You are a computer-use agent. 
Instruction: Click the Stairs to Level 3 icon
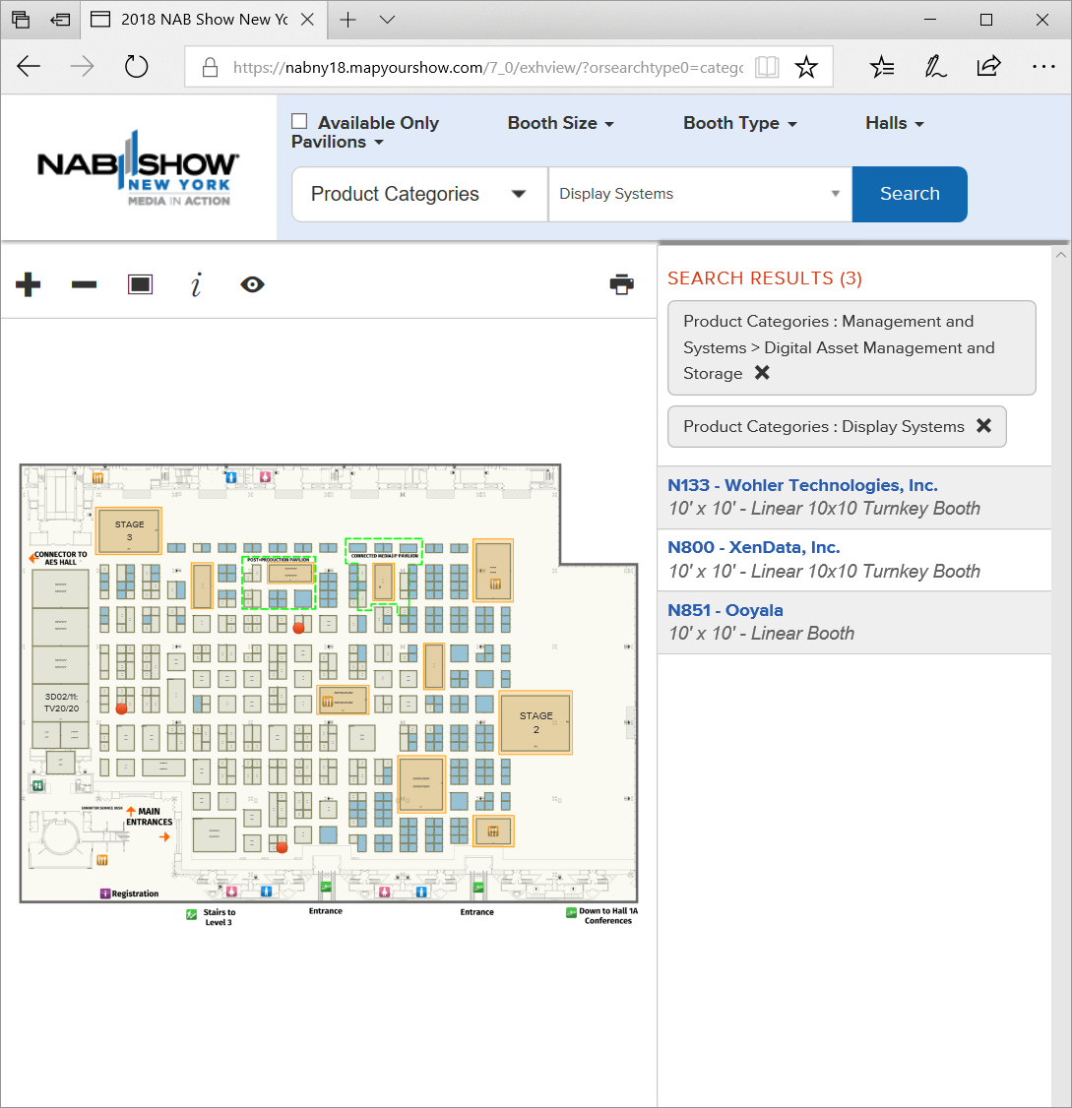pyautogui.click(x=192, y=914)
